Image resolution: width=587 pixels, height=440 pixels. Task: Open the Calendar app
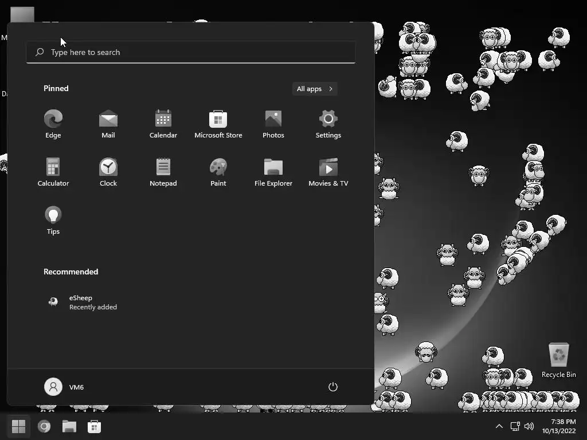coord(163,124)
